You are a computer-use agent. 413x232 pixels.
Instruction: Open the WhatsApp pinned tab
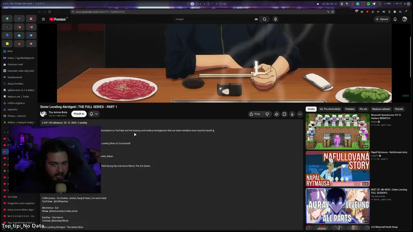(7, 19)
